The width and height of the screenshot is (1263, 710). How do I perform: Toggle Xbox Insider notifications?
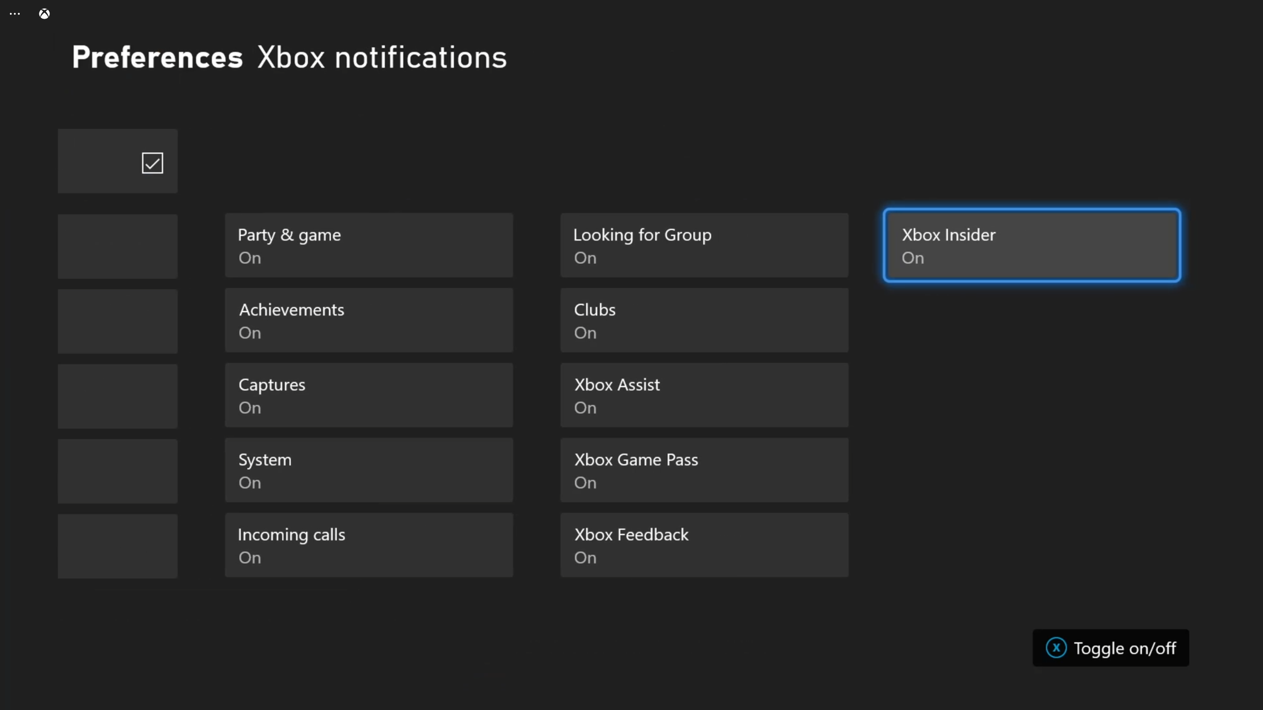[1032, 245]
